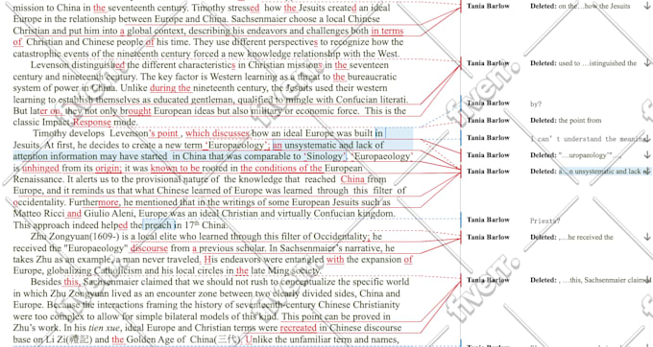Expand the 'unsystematic and lack of' deletion arrow

(646, 172)
